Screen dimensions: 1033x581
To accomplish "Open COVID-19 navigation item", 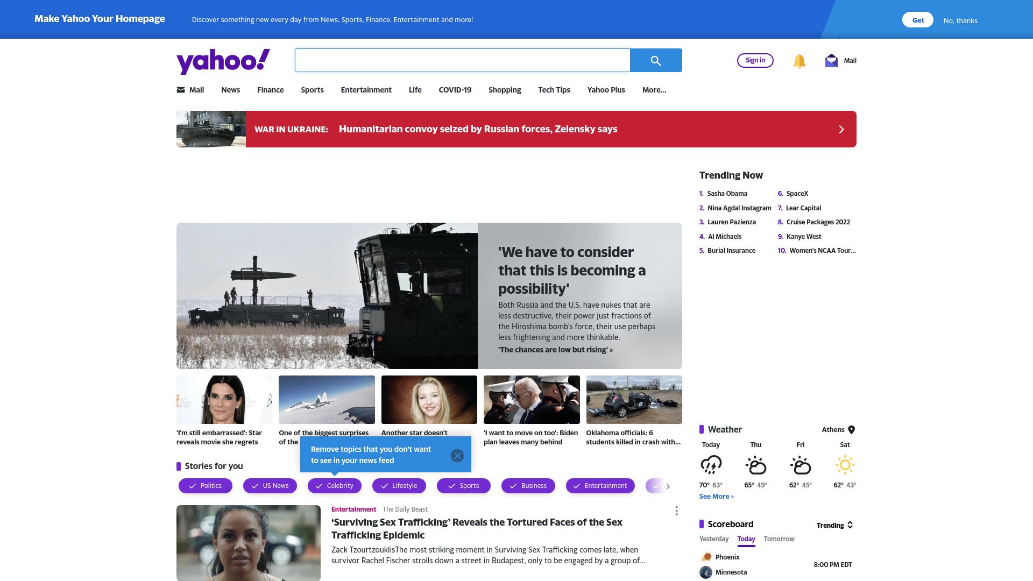I will pyautogui.click(x=455, y=90).
